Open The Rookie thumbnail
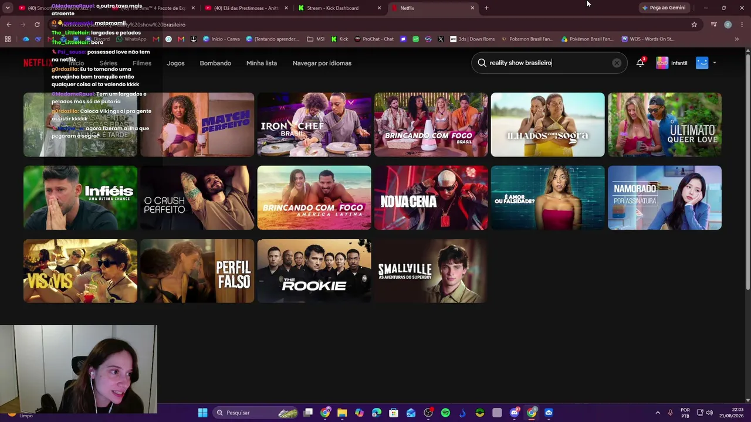 [x=314, y=271]
